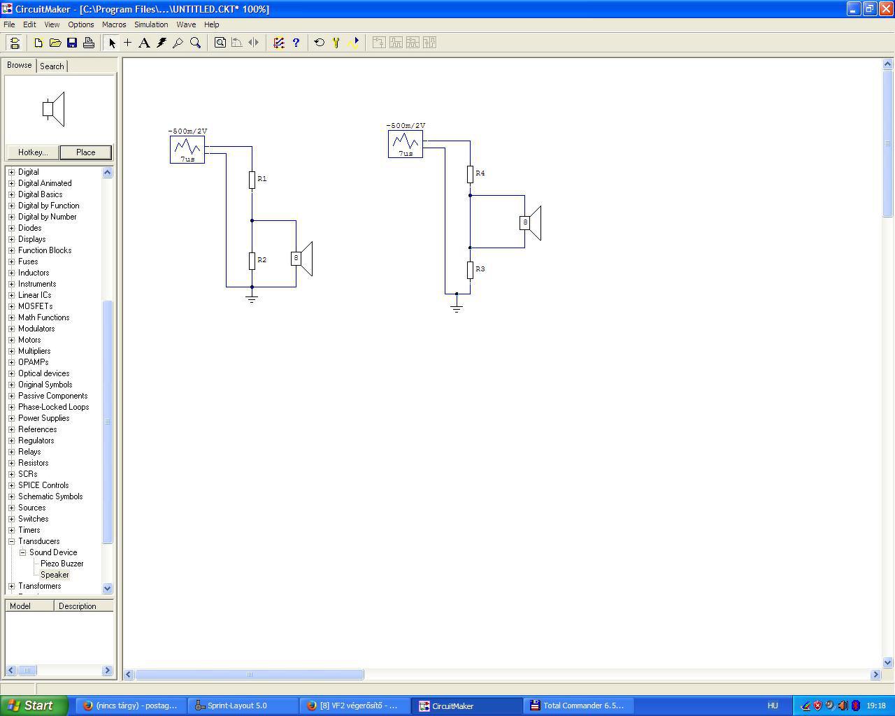
Task: Click the Mirror toolbar icon
Action: [254, 43]
